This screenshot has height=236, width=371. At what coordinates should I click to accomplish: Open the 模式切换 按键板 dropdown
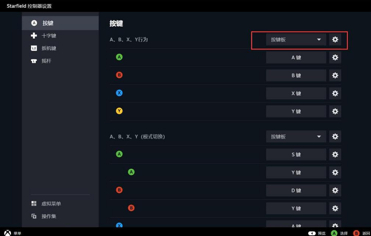(296, 137)
